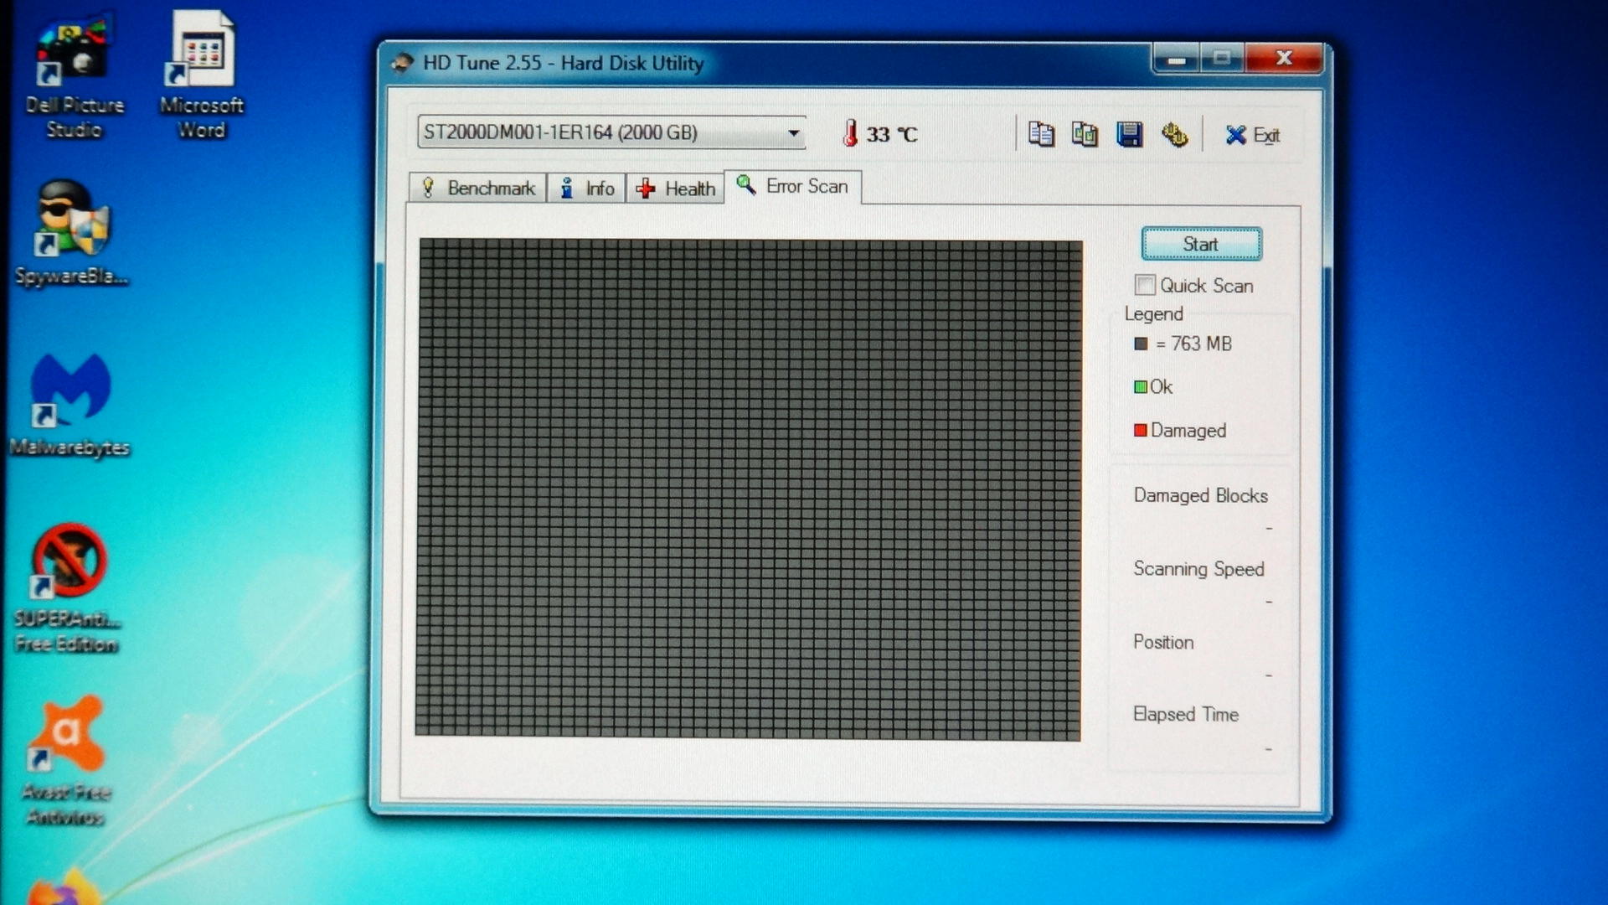Switch to the Info tab
This screenshot has height=905, width=1608.
[587, 188]
